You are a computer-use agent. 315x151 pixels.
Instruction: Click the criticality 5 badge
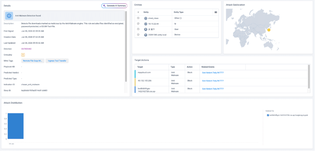[x=23, y=55]
